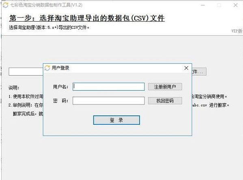Click the login dialog title icon
Image resolution: width=243 pixels, height=180 pixels.
pos(47,68)
